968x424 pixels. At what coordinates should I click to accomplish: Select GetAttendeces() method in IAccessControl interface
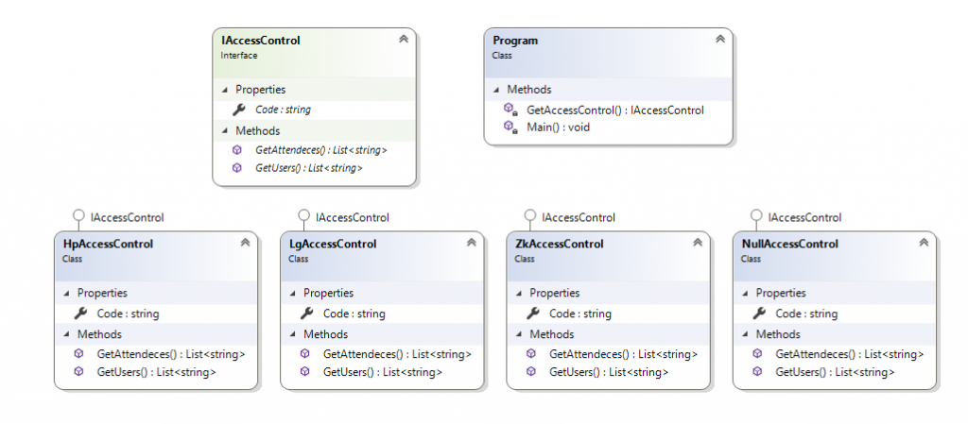tap(321, 150)
